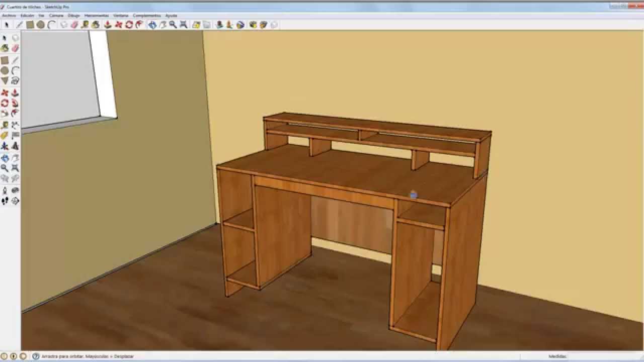Select Rotate tool in left tool palette
The width and height of the screenshot is (644, 362).
[5, 103]
